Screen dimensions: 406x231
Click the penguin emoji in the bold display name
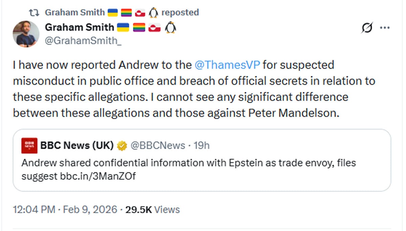click(x=170, y=27)
